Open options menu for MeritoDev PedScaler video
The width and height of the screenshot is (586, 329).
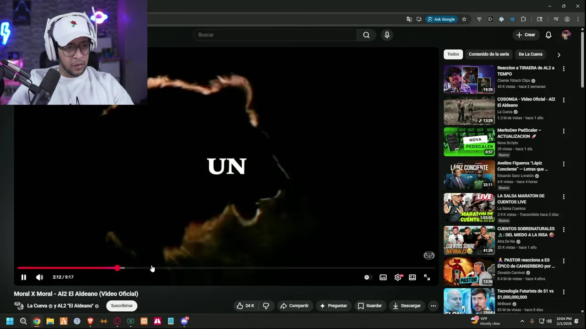point(564,131)
